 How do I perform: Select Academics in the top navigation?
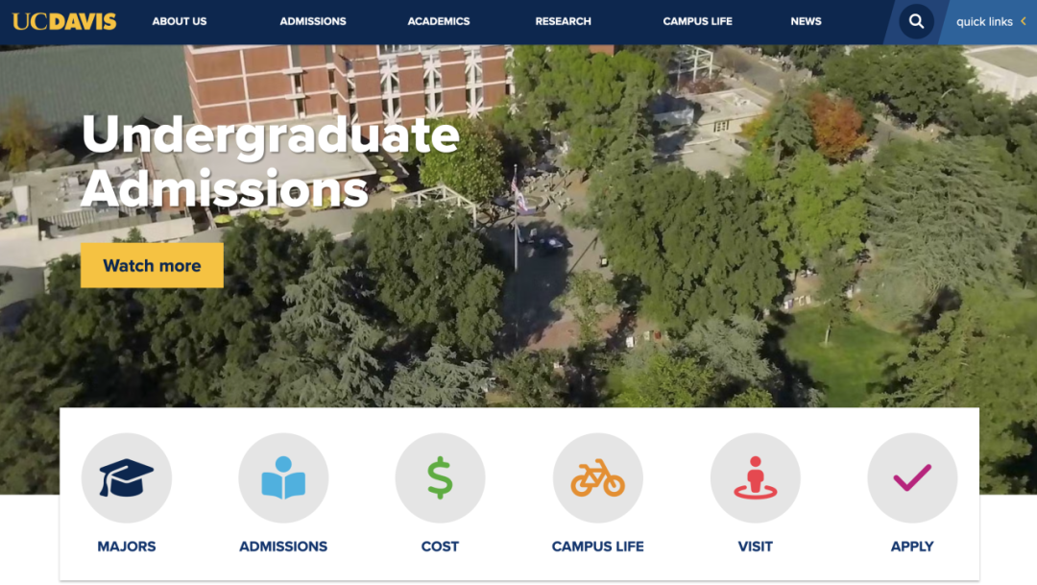[x=439, y=21]
